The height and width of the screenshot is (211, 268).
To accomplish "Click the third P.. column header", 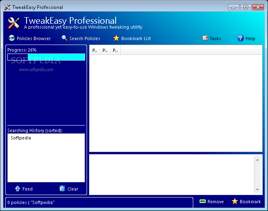I will tap(115, 50).
